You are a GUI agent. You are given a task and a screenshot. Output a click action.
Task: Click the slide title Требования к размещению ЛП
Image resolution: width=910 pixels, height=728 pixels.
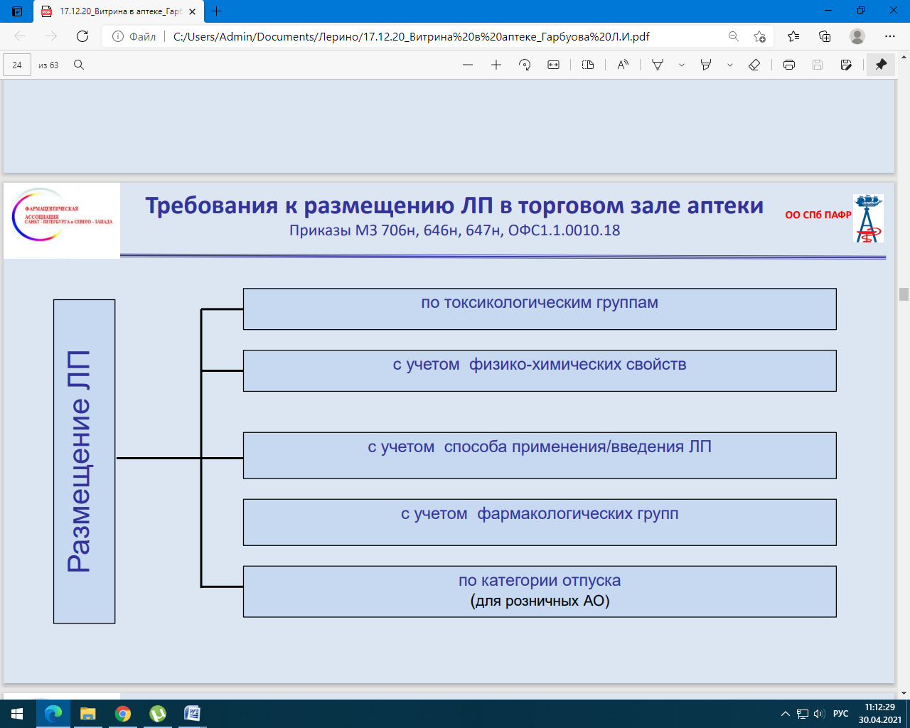coord(454,205)
